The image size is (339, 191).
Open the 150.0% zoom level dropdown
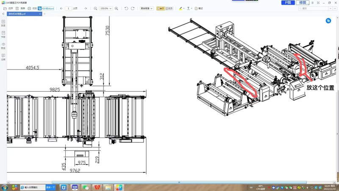coord(106,8)
